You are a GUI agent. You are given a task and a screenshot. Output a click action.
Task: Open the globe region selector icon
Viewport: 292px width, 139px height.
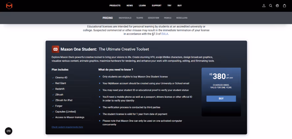coord(277,6)
